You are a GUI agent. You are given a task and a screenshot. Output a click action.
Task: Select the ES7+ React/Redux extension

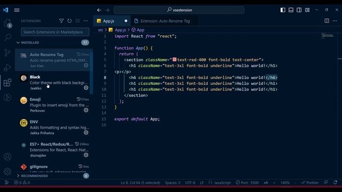[x=53, y=149]
